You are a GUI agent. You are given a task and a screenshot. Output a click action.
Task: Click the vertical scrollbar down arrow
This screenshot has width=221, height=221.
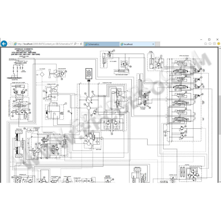tap(220, 182)
